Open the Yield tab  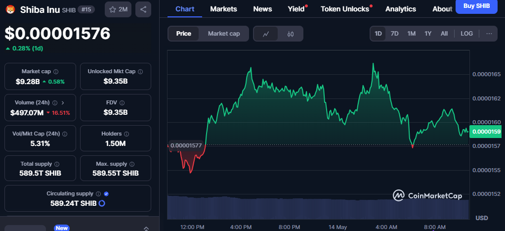click(296, 9)
